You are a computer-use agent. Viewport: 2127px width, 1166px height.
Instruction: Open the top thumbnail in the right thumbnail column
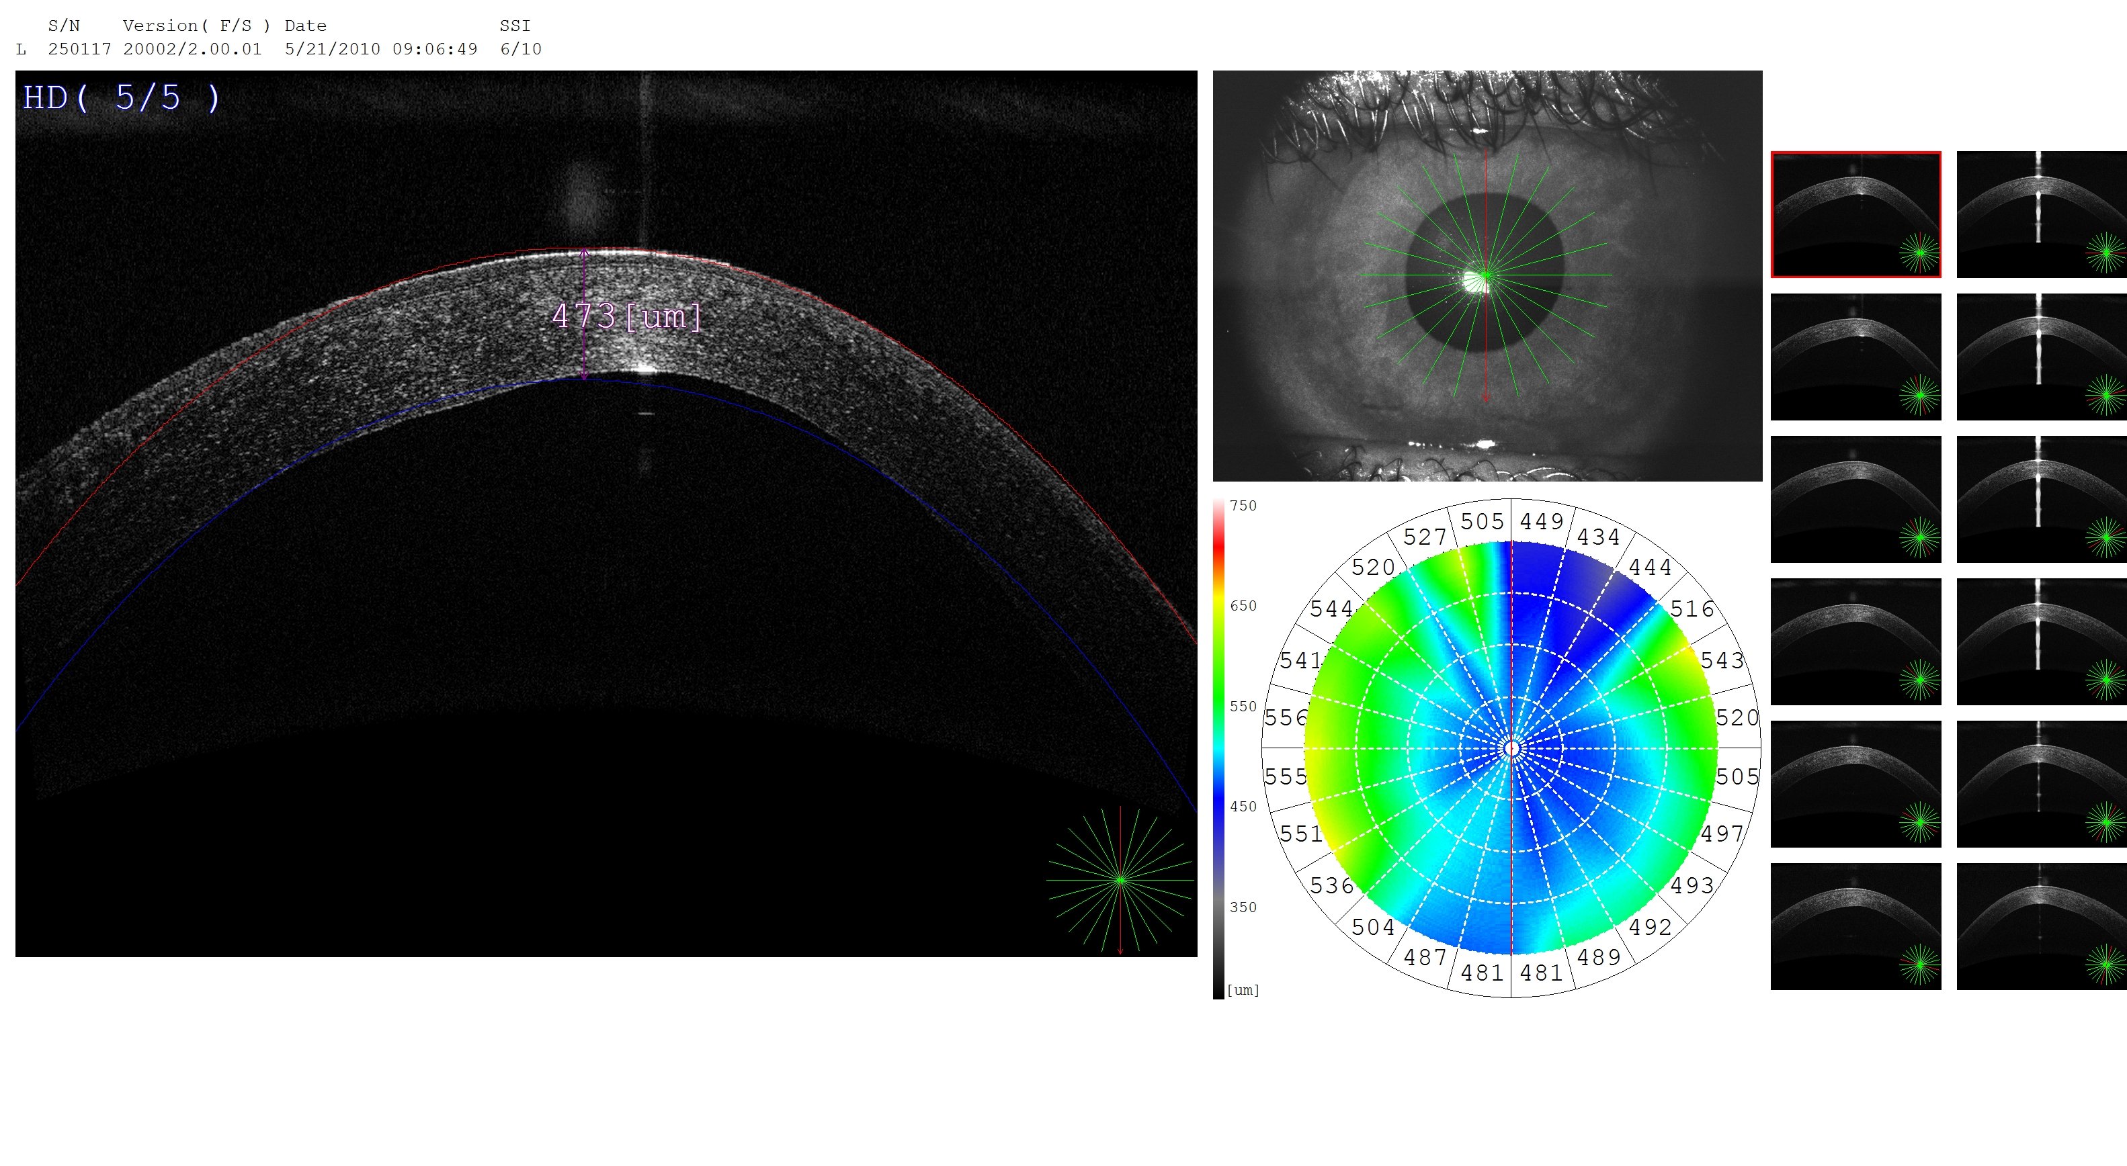coord(2042,214)
